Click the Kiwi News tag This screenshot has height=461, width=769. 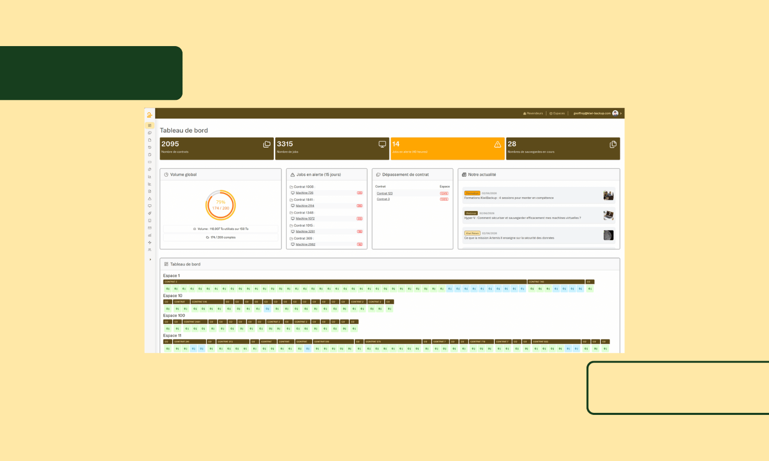pos(472,233)
